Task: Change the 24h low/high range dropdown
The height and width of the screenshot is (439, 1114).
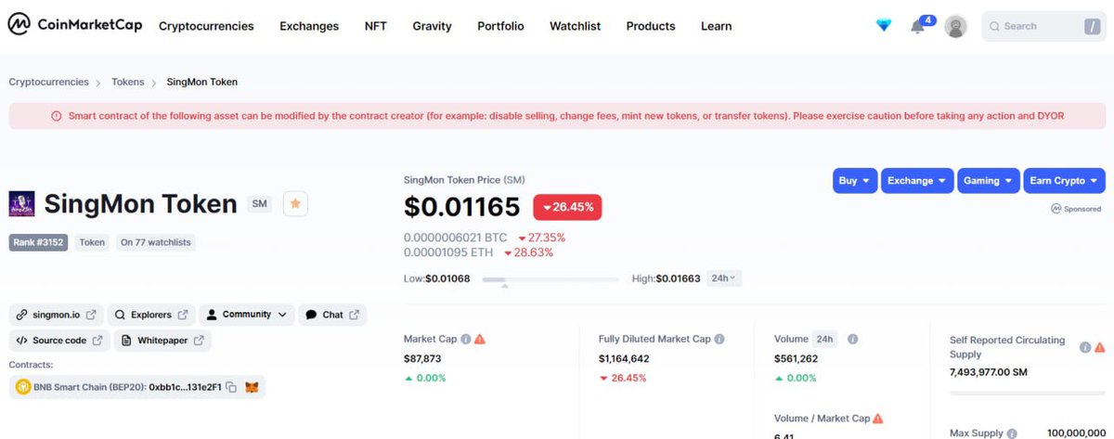Action: click(723, 278)
